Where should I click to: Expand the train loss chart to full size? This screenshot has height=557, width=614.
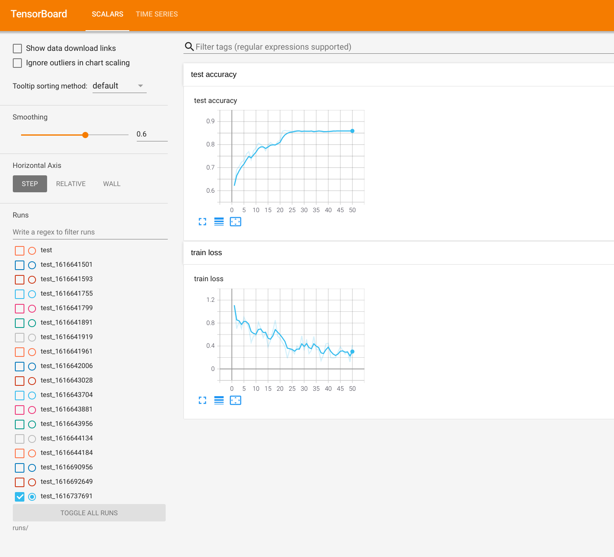[202, 401]
